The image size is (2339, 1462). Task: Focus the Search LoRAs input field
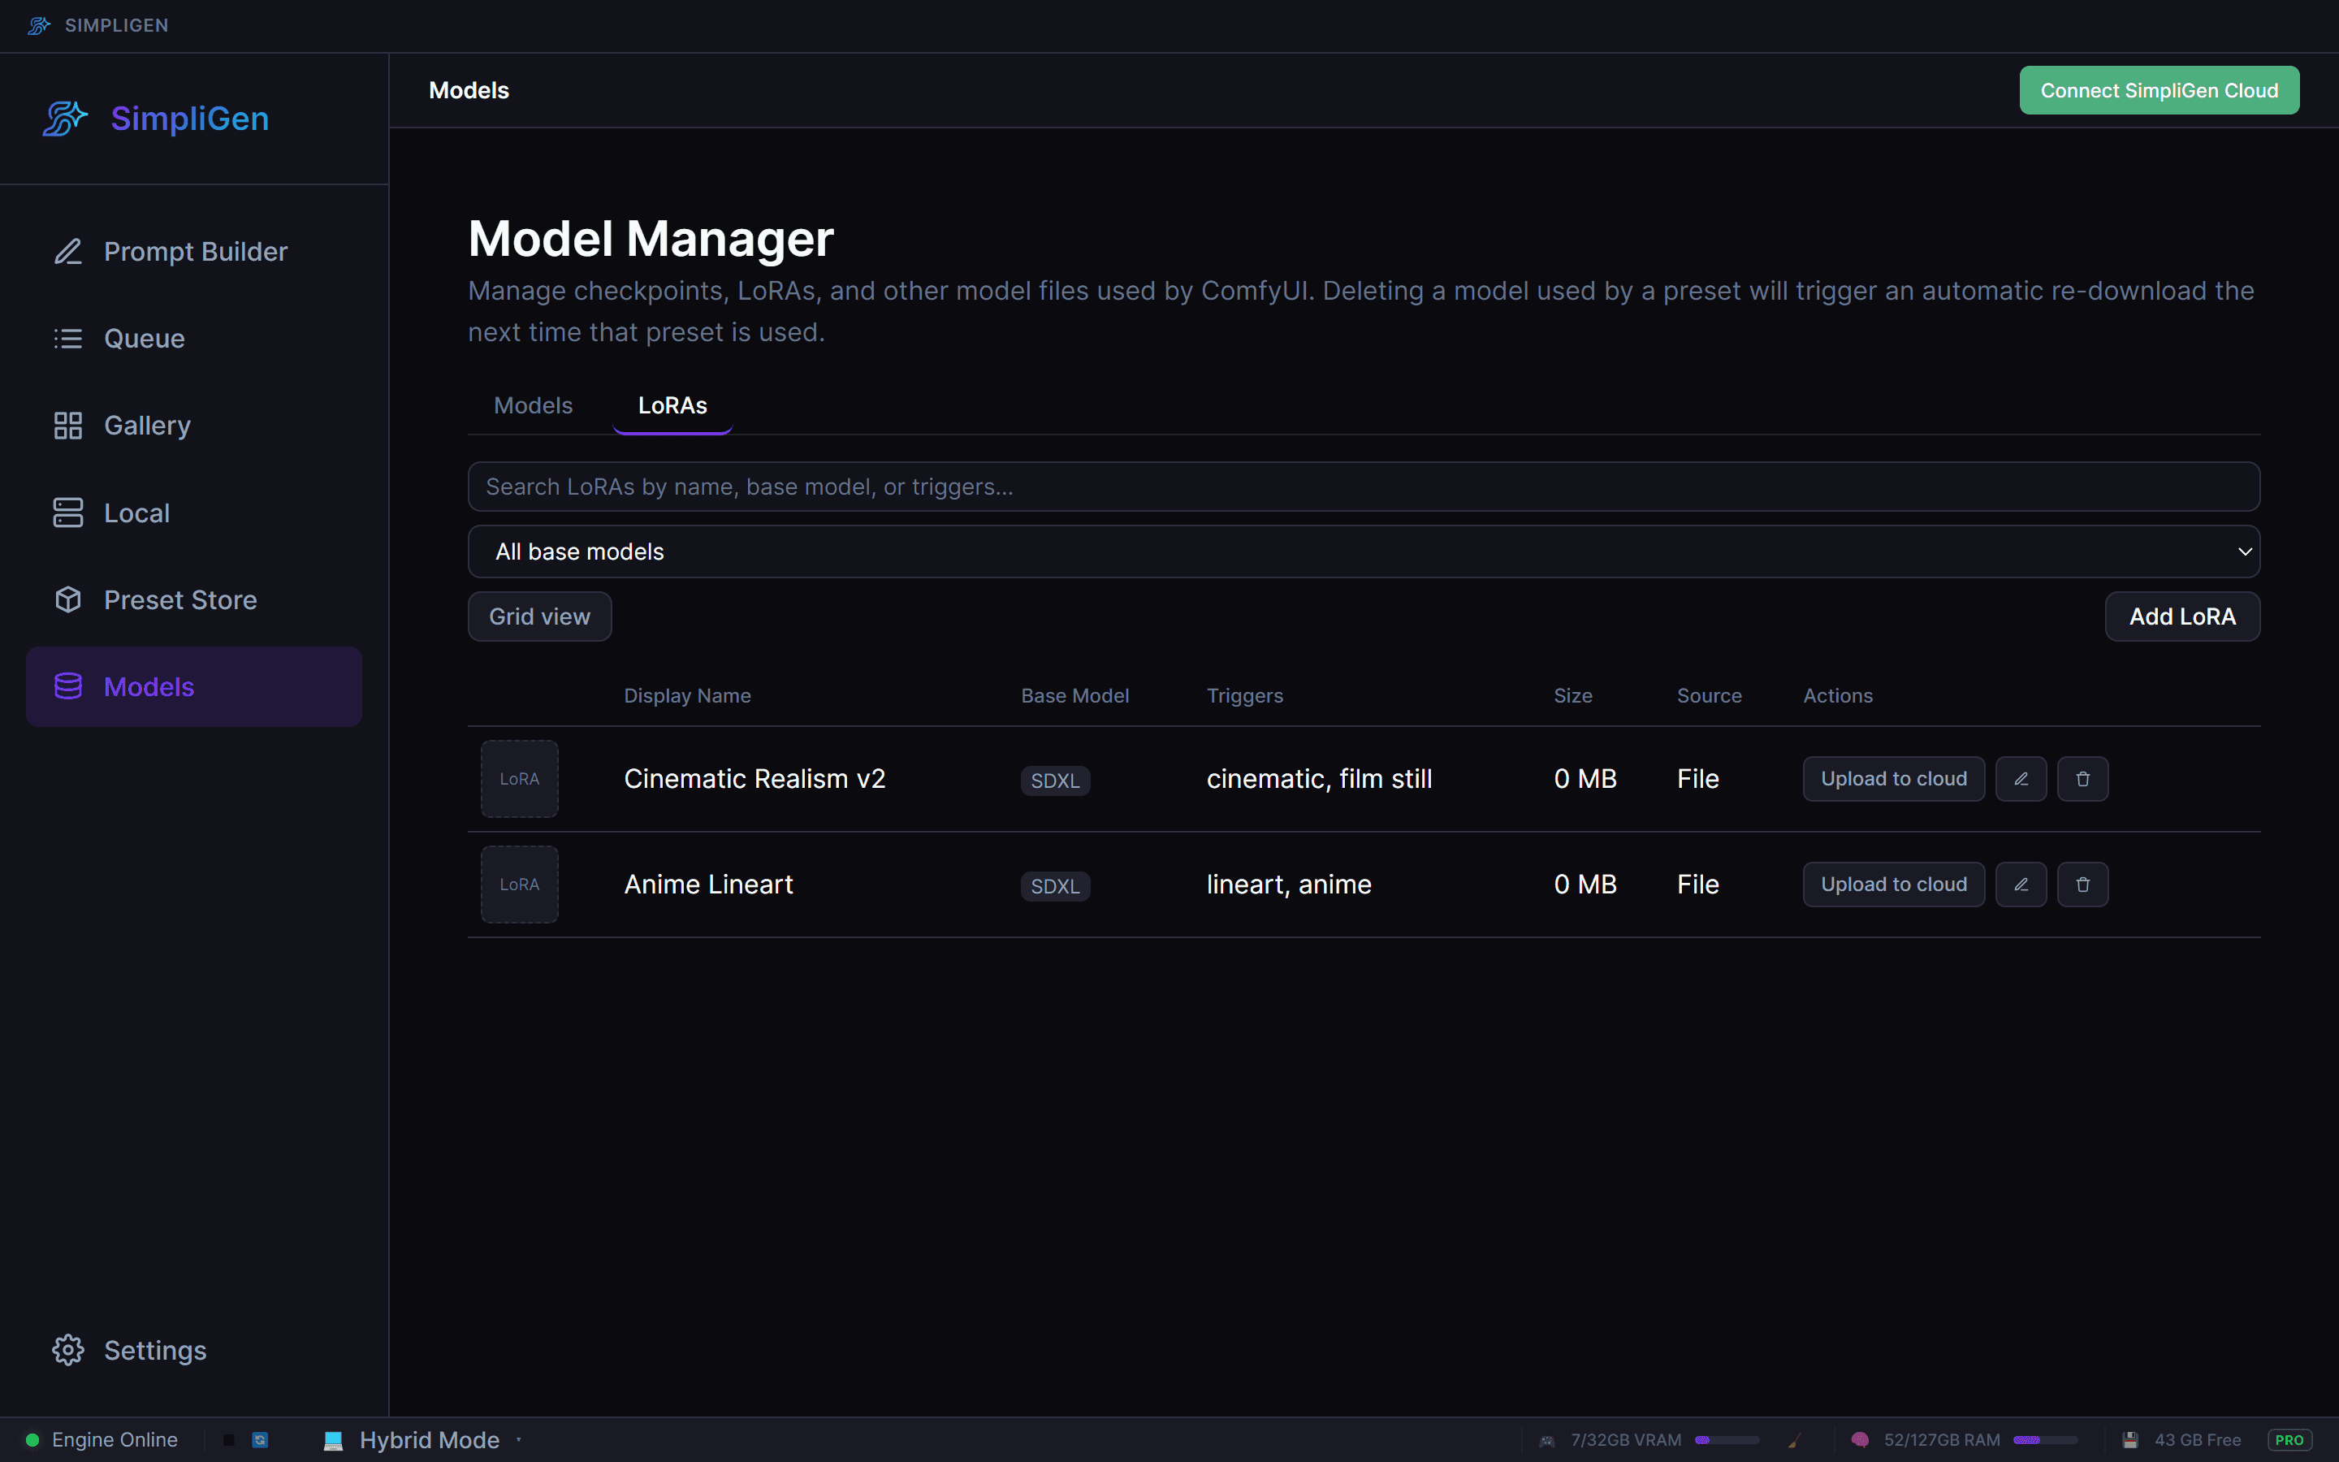pyautogui.click(x=1364, y=487)
